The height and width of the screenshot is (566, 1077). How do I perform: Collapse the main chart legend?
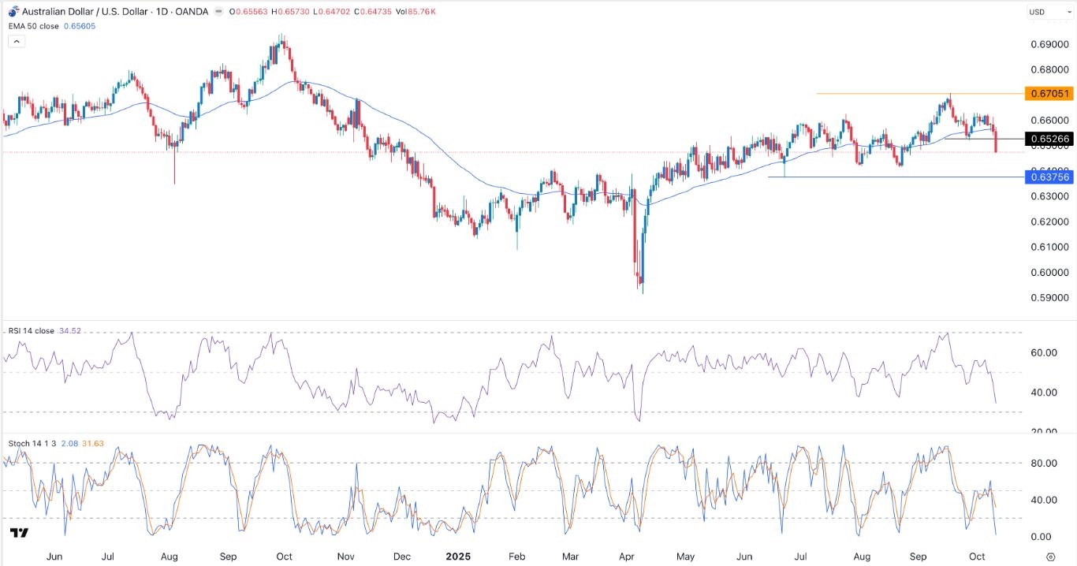tap(16, 40)
